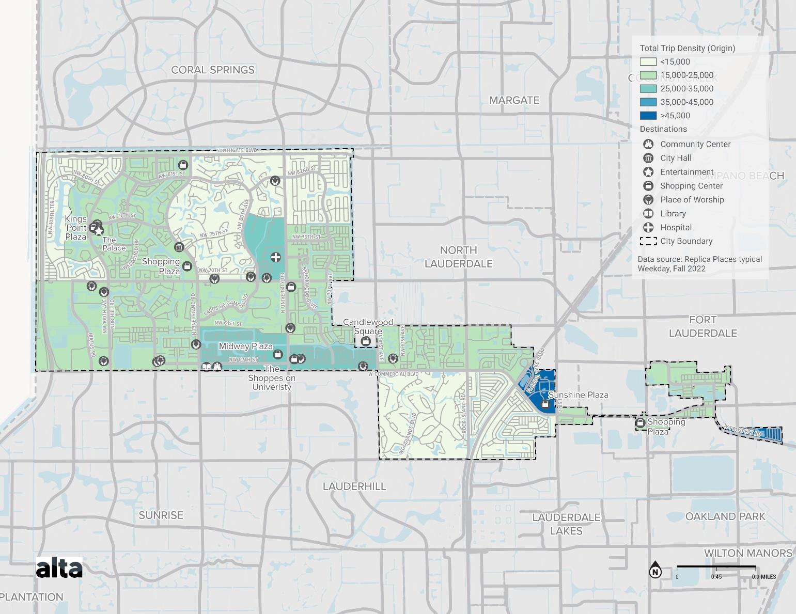
Task: Click the 'WILTON MANORS' city label
Action: (748, 553)
